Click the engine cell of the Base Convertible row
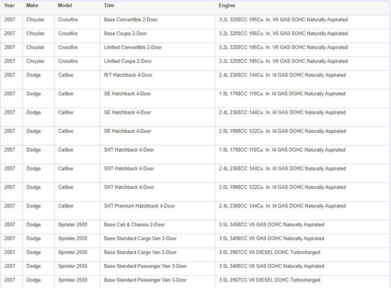 [x=283, y=20]
